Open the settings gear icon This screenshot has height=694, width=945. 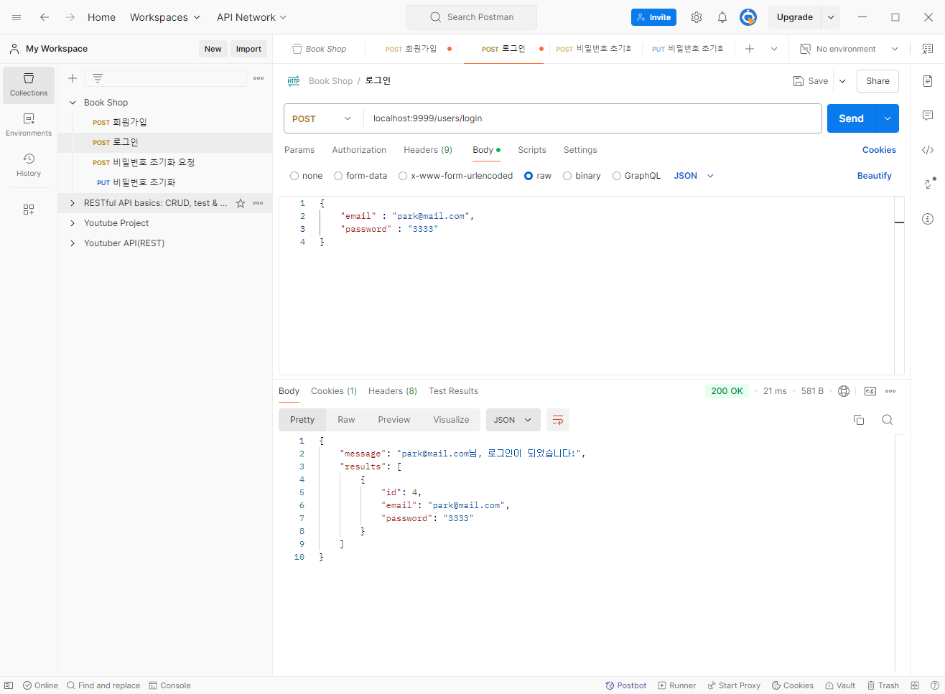pos(697,17)
